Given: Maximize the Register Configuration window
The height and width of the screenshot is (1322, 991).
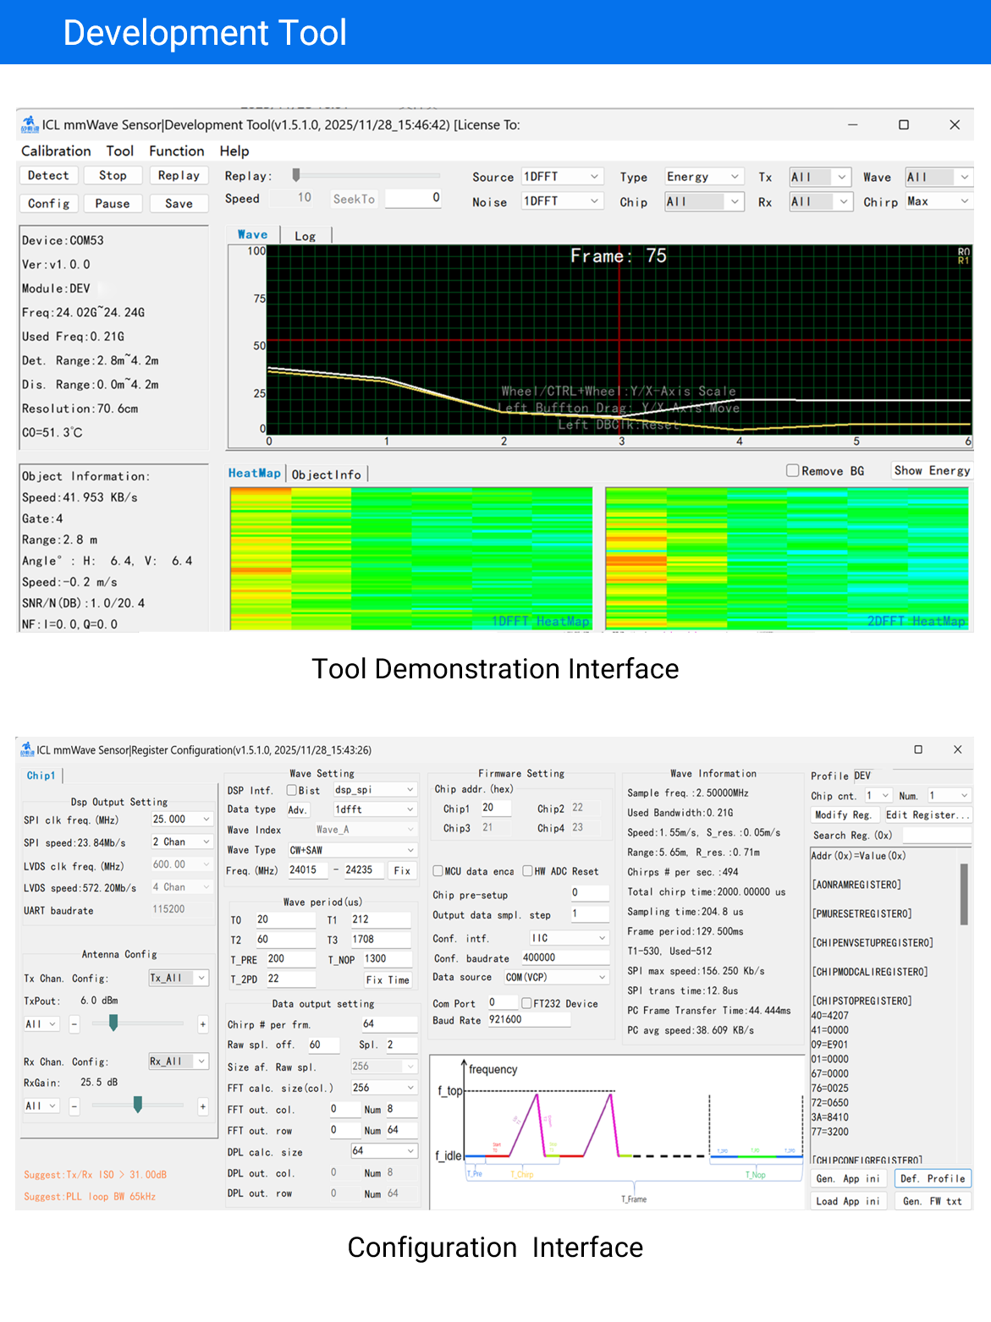Looking at the screenshot, I should 918,749.
